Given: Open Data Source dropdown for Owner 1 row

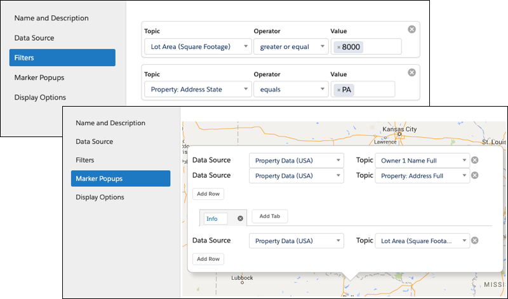Looking at the screenshot, I should pos(297,161).
